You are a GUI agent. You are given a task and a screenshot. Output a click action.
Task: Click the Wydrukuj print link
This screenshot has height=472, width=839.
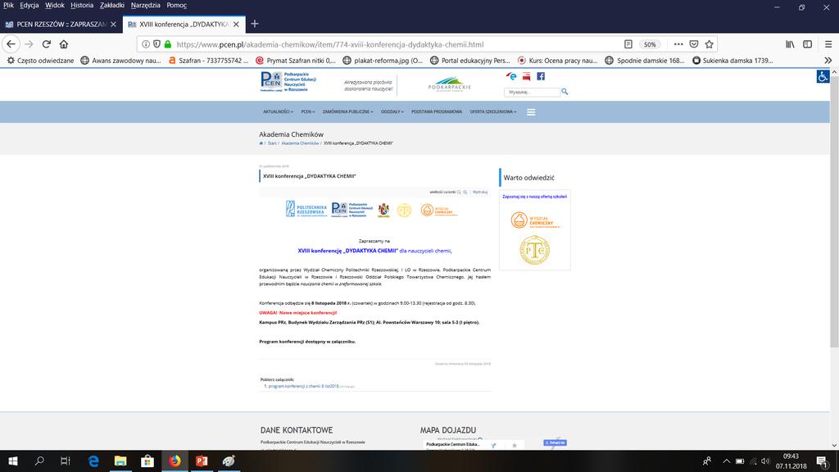pyautogui.click(x=480, y=192)
